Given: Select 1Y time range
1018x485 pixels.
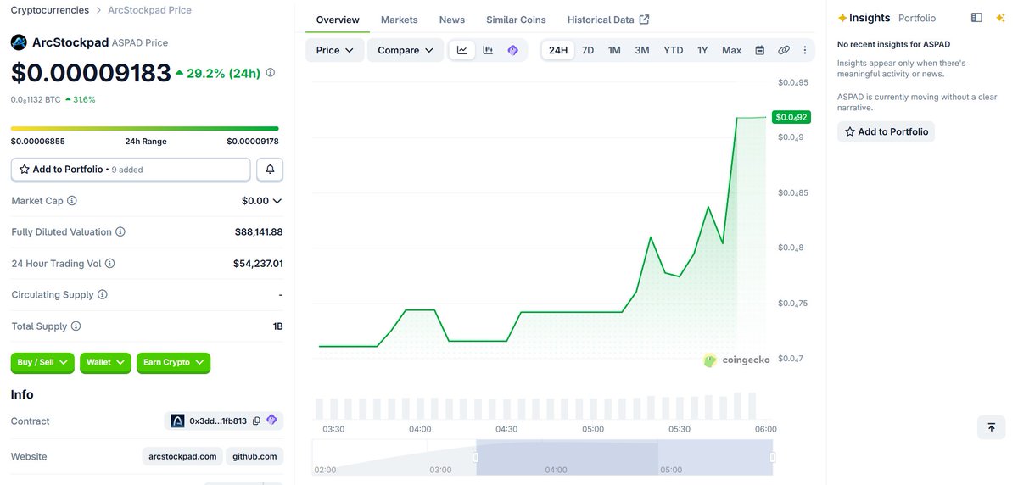Looking at the screenshot, I should 702,50.
